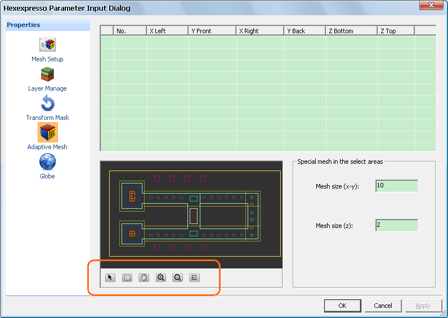Image resolution: width=448 pixels, height=318 pixels.
Task: Click the magnifier next to the fit-view icon
Action: click(177, 277)
